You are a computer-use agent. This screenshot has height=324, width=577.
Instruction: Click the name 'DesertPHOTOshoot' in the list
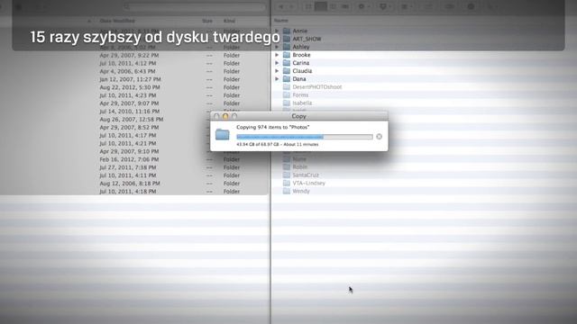(317, 87)
